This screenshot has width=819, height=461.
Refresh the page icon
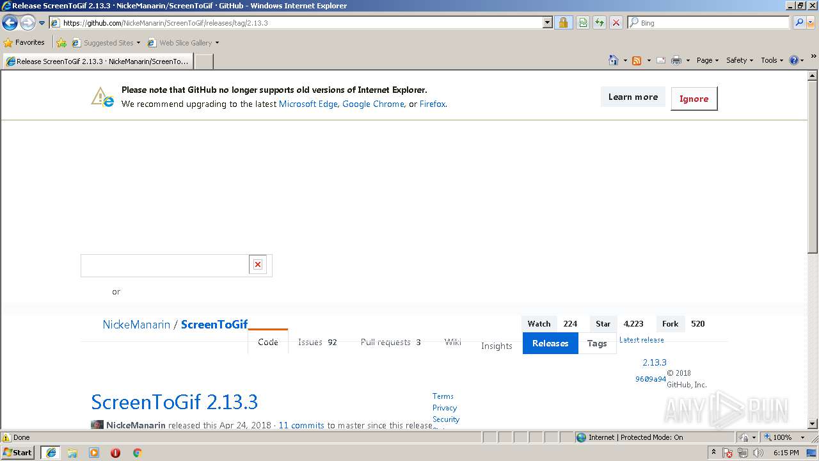click(x=600, y=23)
